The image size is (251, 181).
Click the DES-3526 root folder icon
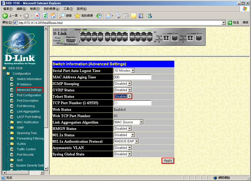4,68
